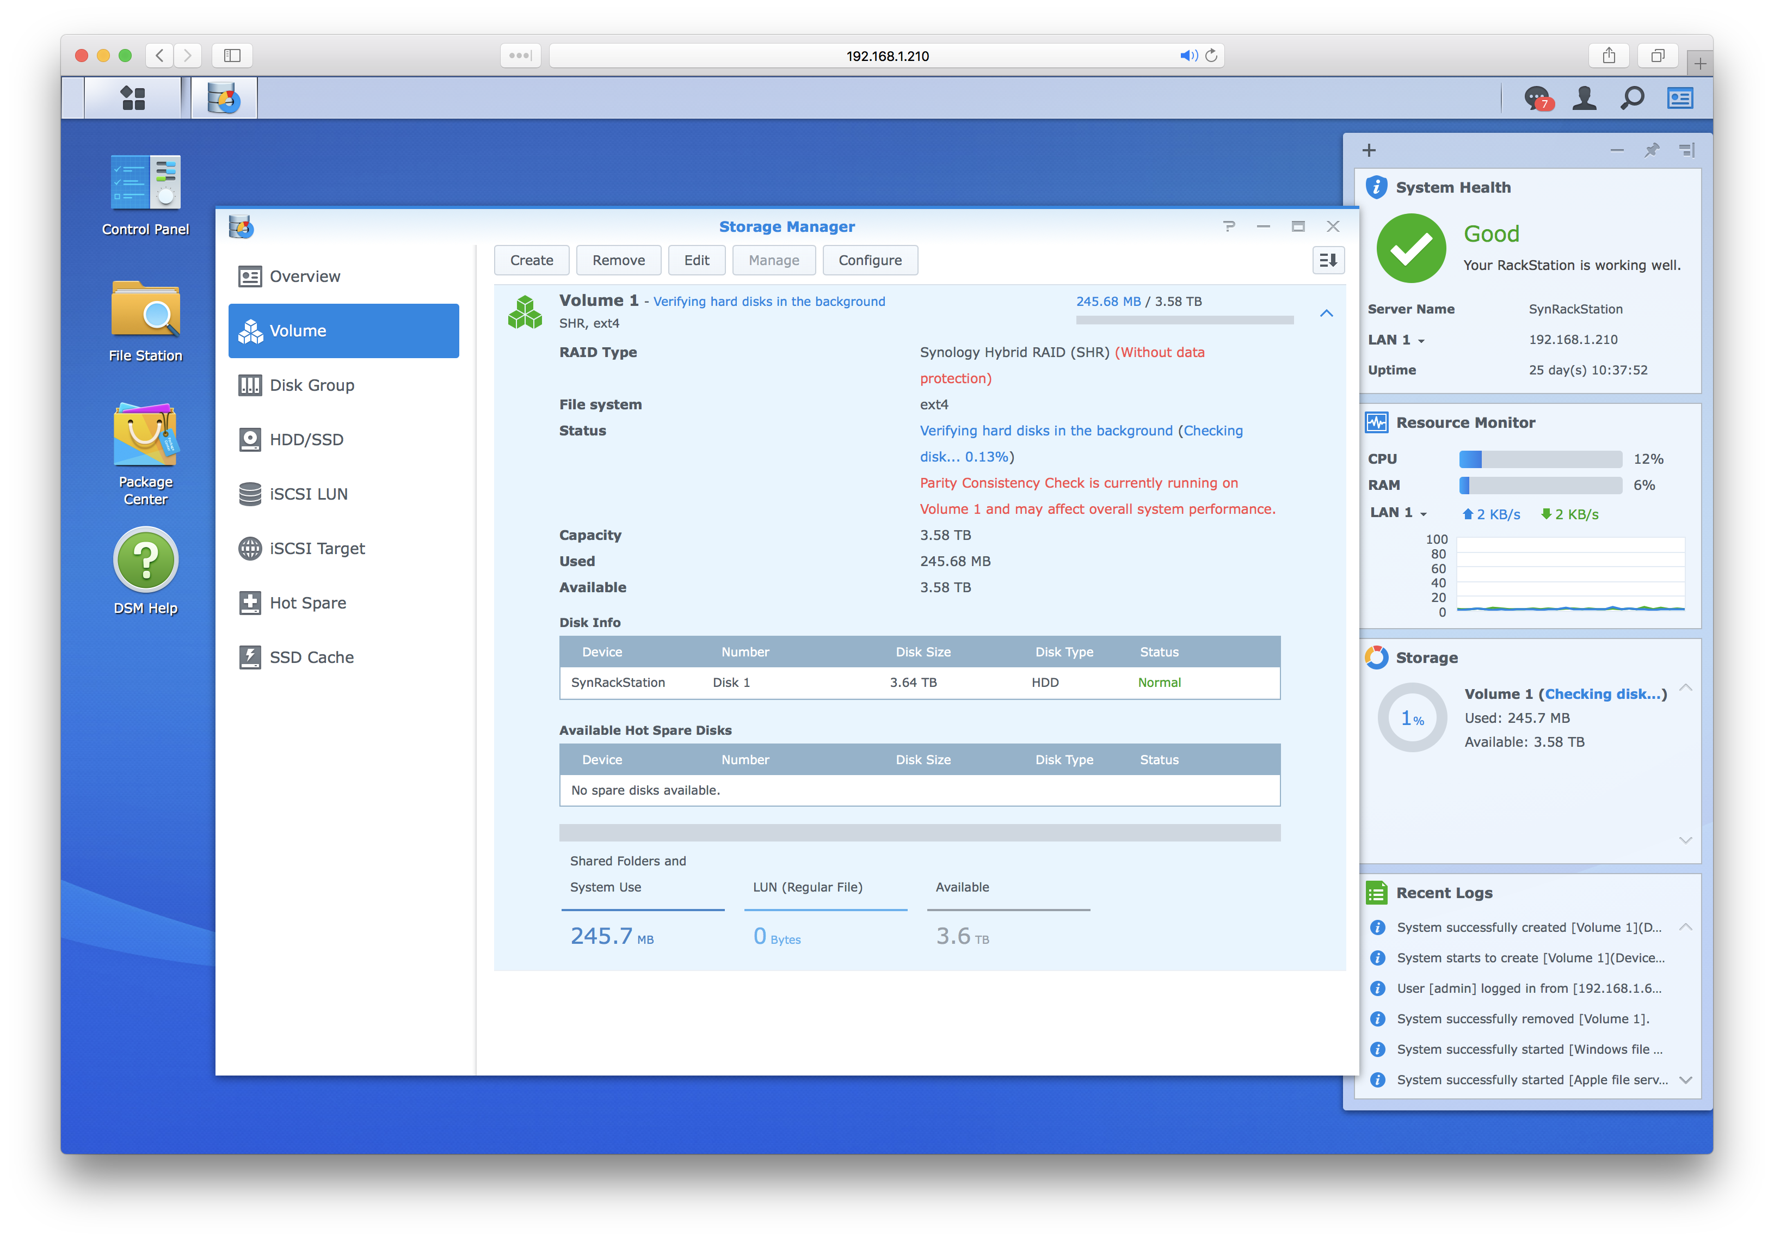This screenshot has width=1774, height=1241.
Task: Collapse the Volume 1 details chevron
Action: 1327,314
